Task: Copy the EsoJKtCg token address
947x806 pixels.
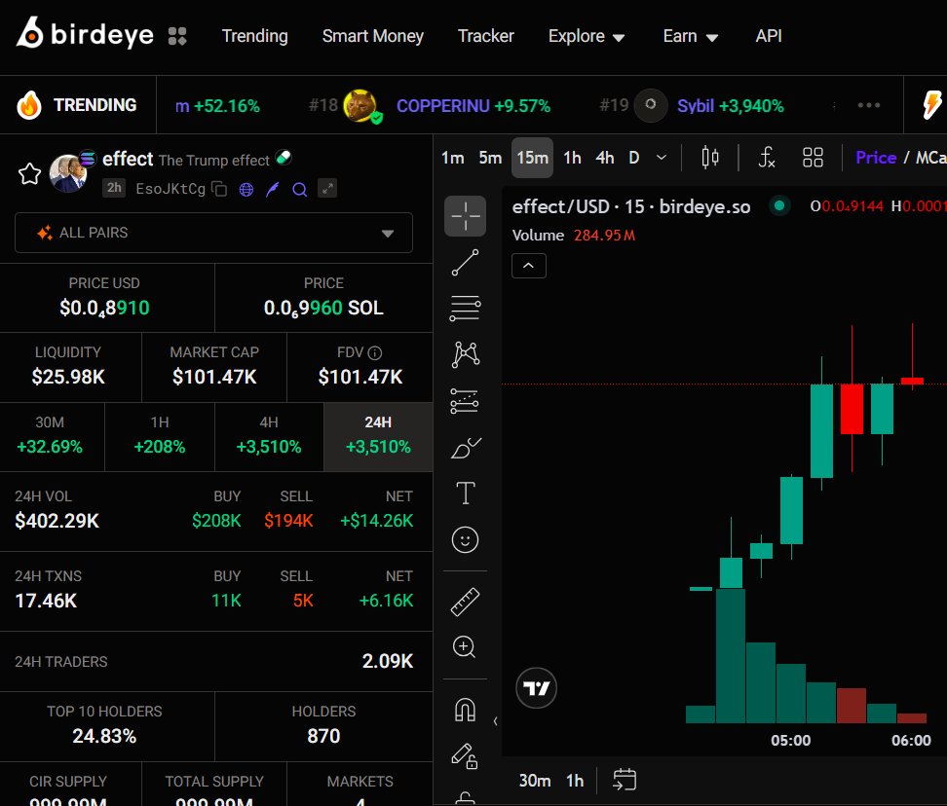Action: coord(219,190)
